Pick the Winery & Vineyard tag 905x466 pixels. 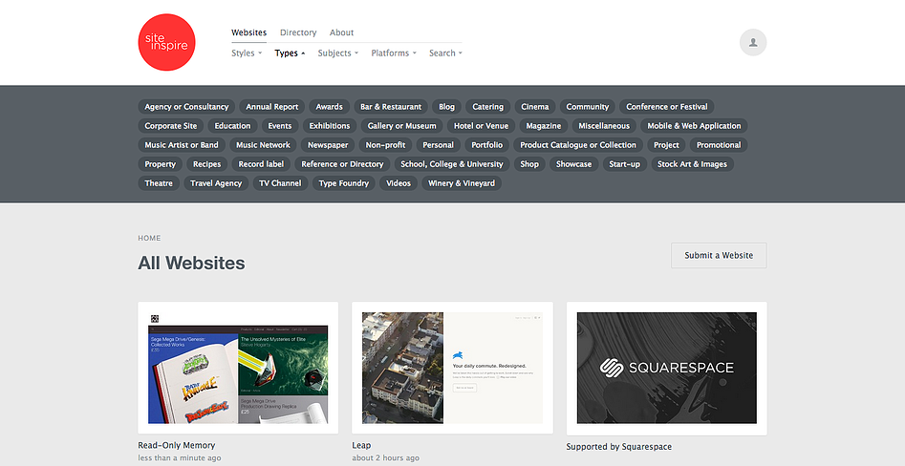pyautogui.click(x=463, y=183)
